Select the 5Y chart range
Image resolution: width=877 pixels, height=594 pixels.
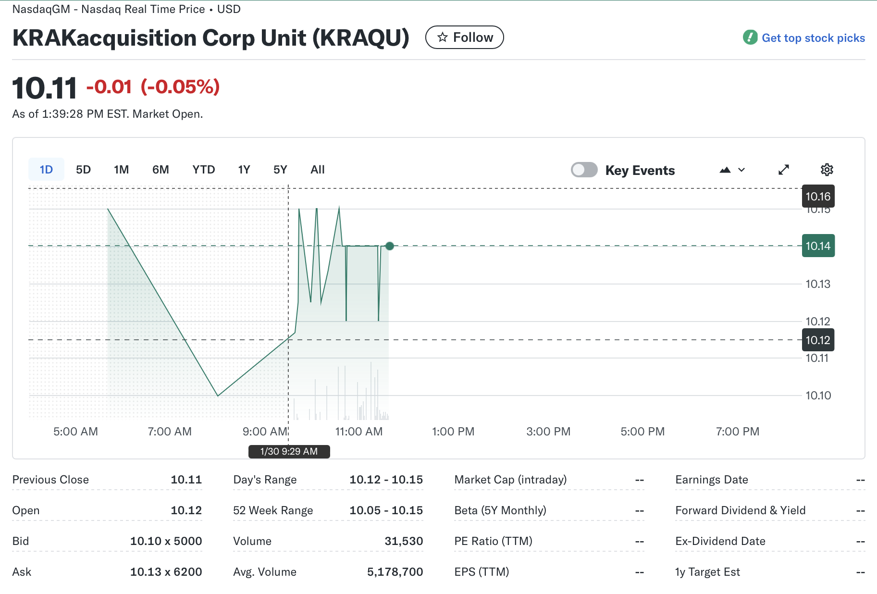click(280, 169)
